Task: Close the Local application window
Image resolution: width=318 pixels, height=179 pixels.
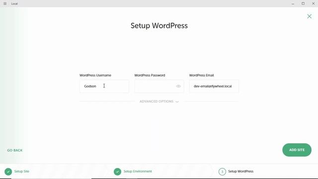Action: click(x=313, y=3)
